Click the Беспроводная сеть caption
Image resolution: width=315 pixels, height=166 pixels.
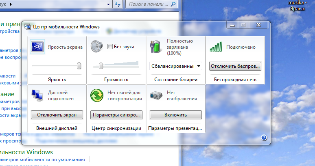[235, 80]
